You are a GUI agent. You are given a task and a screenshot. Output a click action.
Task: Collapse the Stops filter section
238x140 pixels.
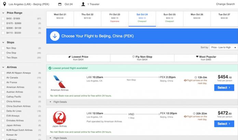pyautogui.click(x=3, y=42)
